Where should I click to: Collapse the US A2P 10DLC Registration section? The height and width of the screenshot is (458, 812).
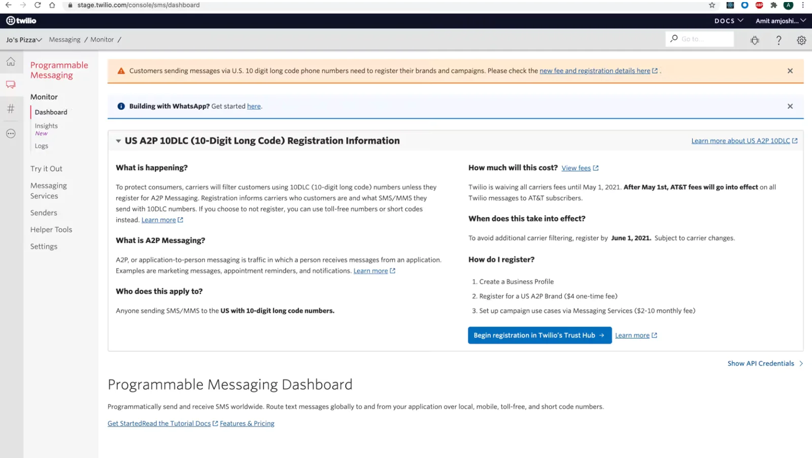click(x=118, y=141)
